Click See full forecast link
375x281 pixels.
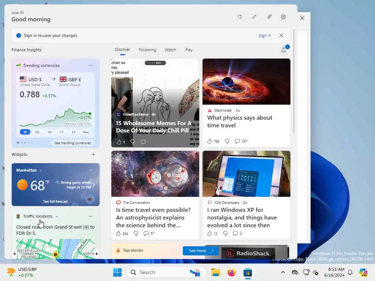(55, 202)
